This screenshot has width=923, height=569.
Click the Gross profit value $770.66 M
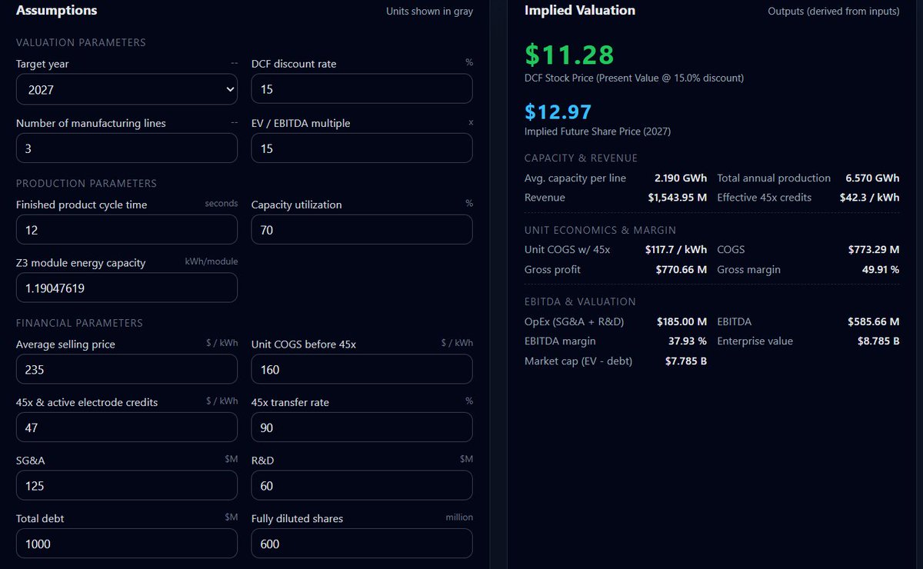point(681,270)
